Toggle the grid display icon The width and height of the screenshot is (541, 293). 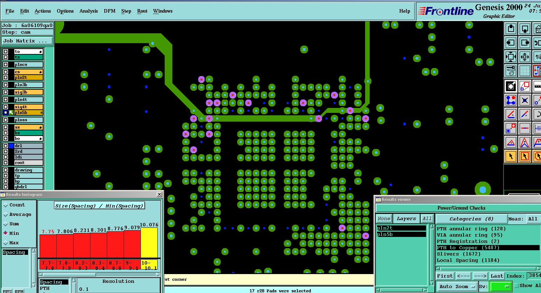(x=525, y=70)
